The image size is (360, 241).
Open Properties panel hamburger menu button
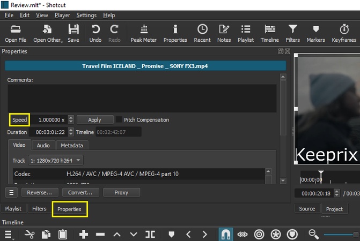click(11, 192)
